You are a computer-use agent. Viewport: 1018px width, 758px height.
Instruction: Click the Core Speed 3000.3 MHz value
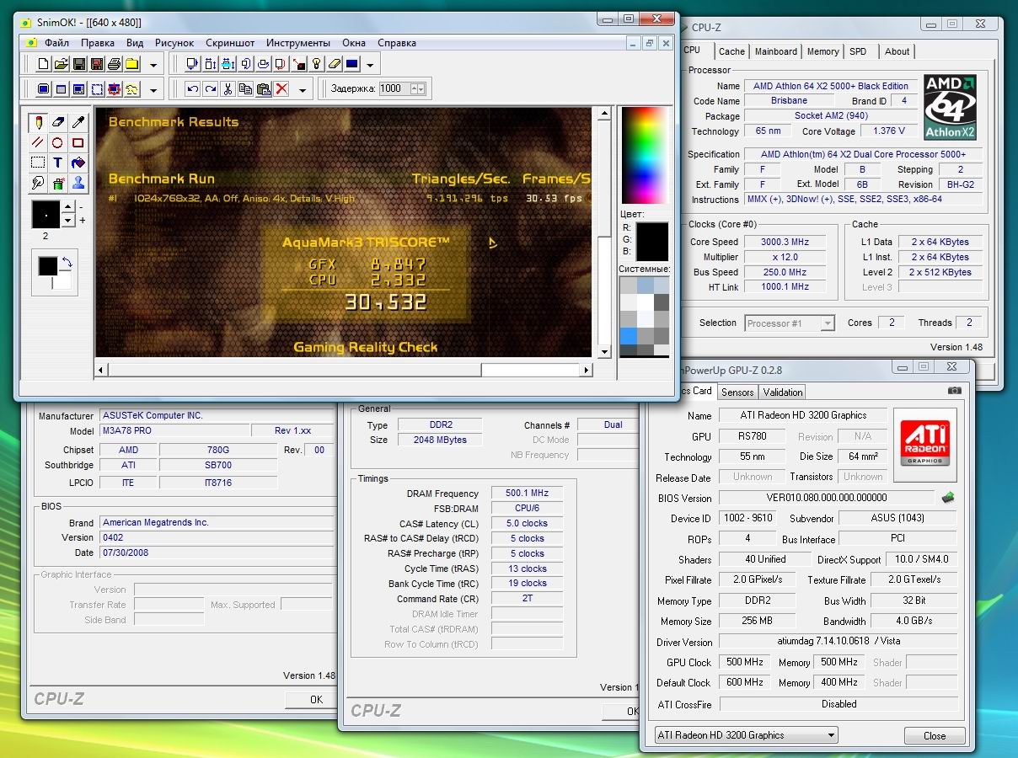click(785, 242)
